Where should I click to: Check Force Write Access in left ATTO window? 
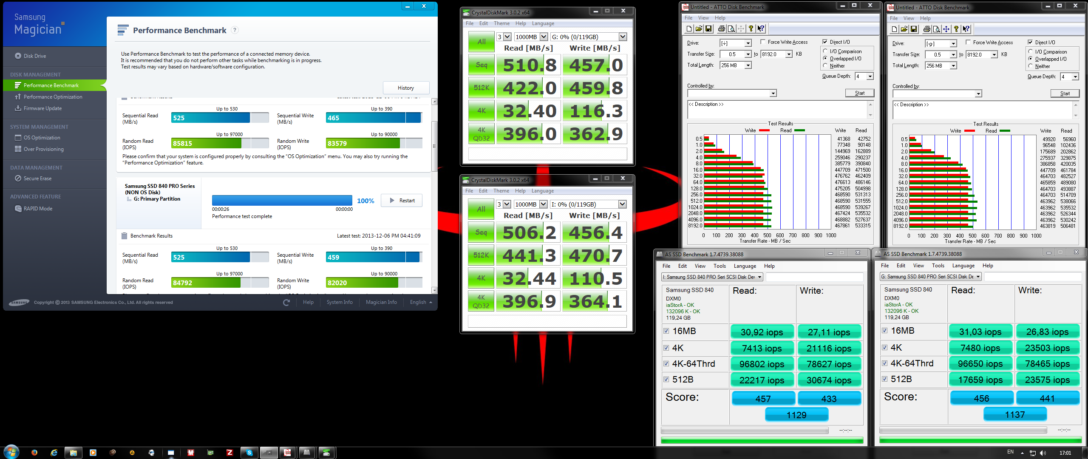(763, 42)
